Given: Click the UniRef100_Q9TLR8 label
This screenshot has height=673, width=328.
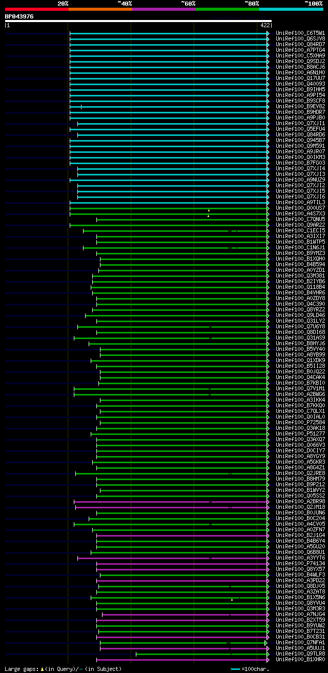Looking at the screenshot, I should 300,654.
